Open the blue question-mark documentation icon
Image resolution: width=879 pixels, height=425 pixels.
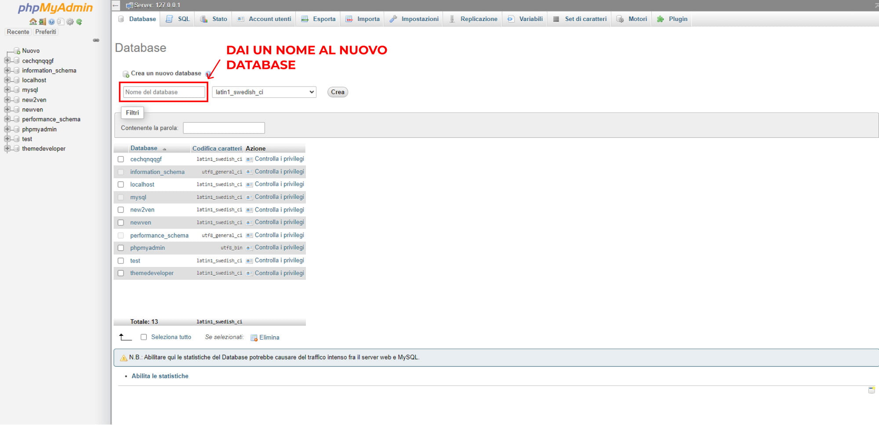pyautogui.click(x=51, y=22)
